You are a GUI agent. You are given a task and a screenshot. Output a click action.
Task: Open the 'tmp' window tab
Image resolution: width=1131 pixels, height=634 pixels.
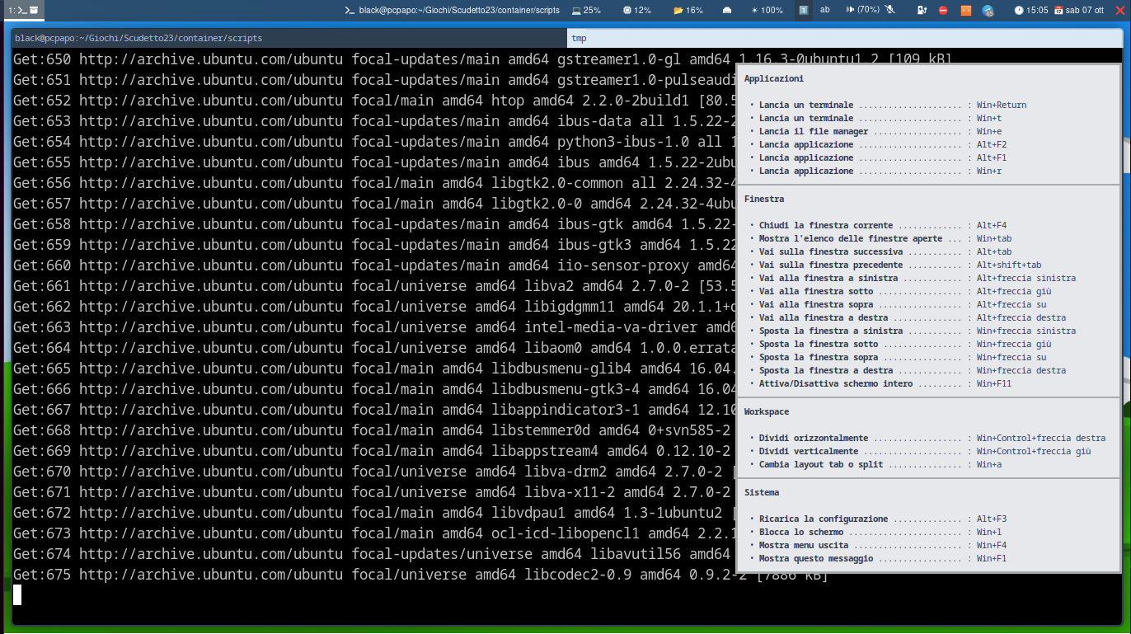tap(844, 38)
